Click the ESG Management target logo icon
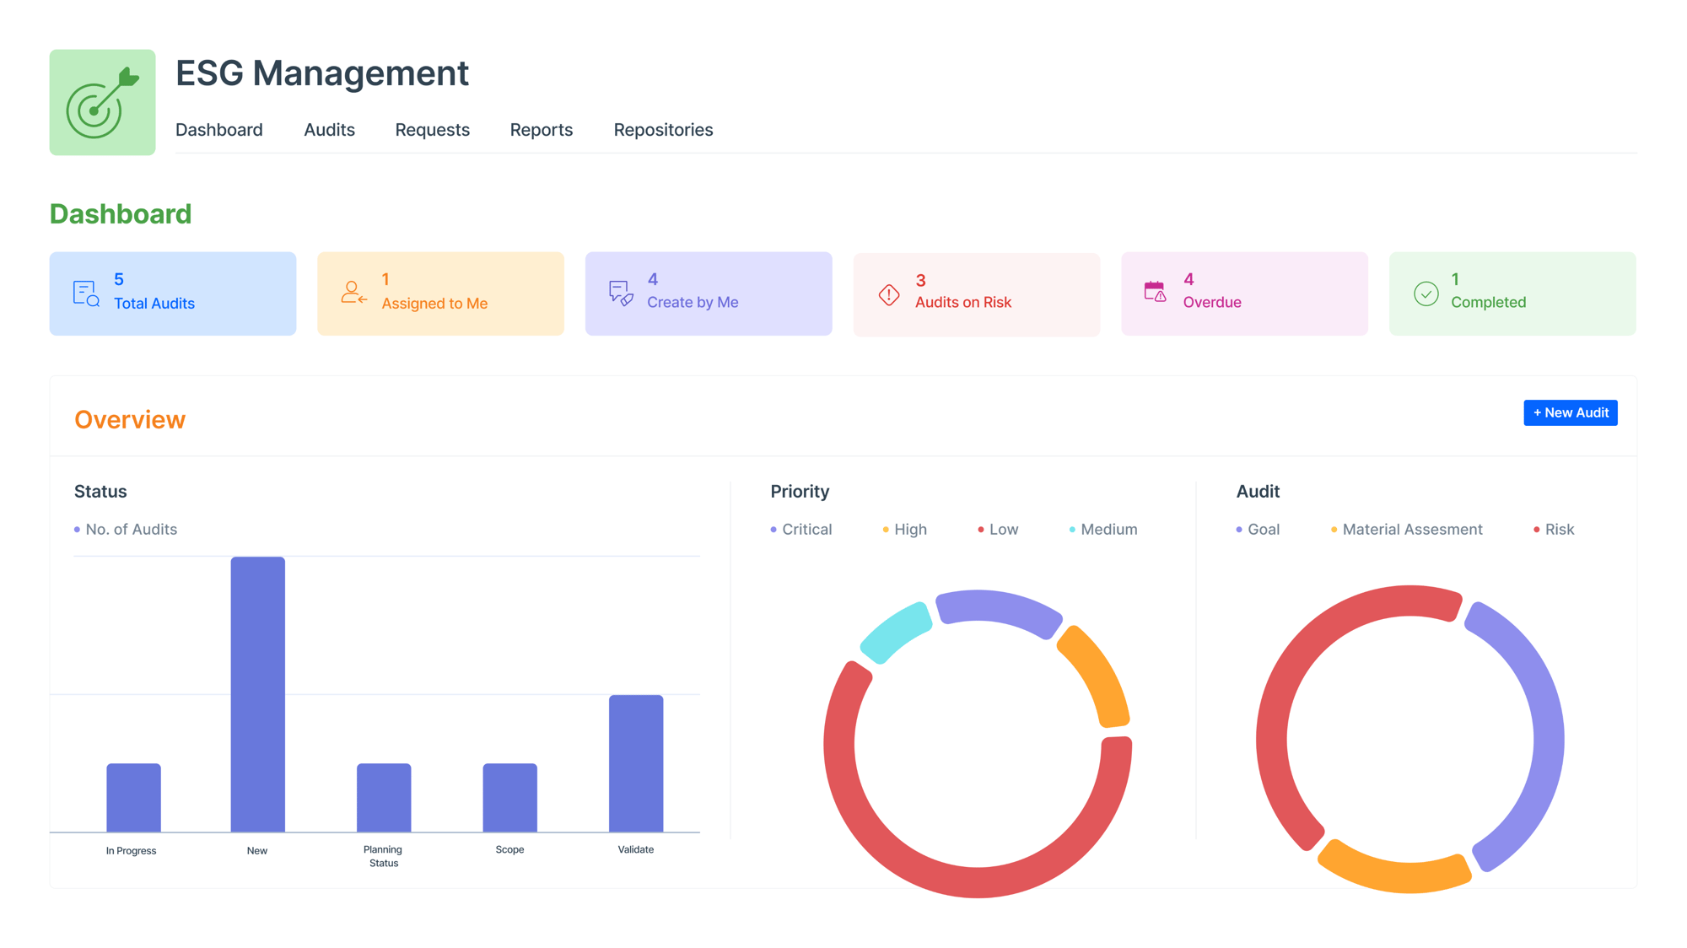 pos(102,102)
